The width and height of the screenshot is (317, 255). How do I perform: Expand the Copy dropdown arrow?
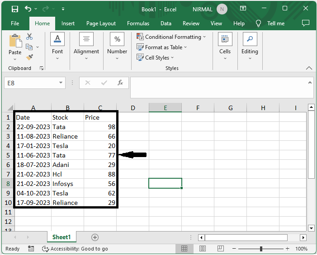[x=38, y=47]
